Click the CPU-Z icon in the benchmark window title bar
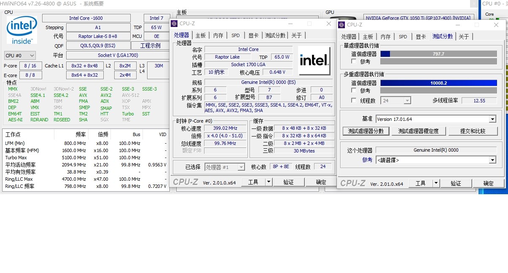This screenshot has width=508, height=273. 342,25
